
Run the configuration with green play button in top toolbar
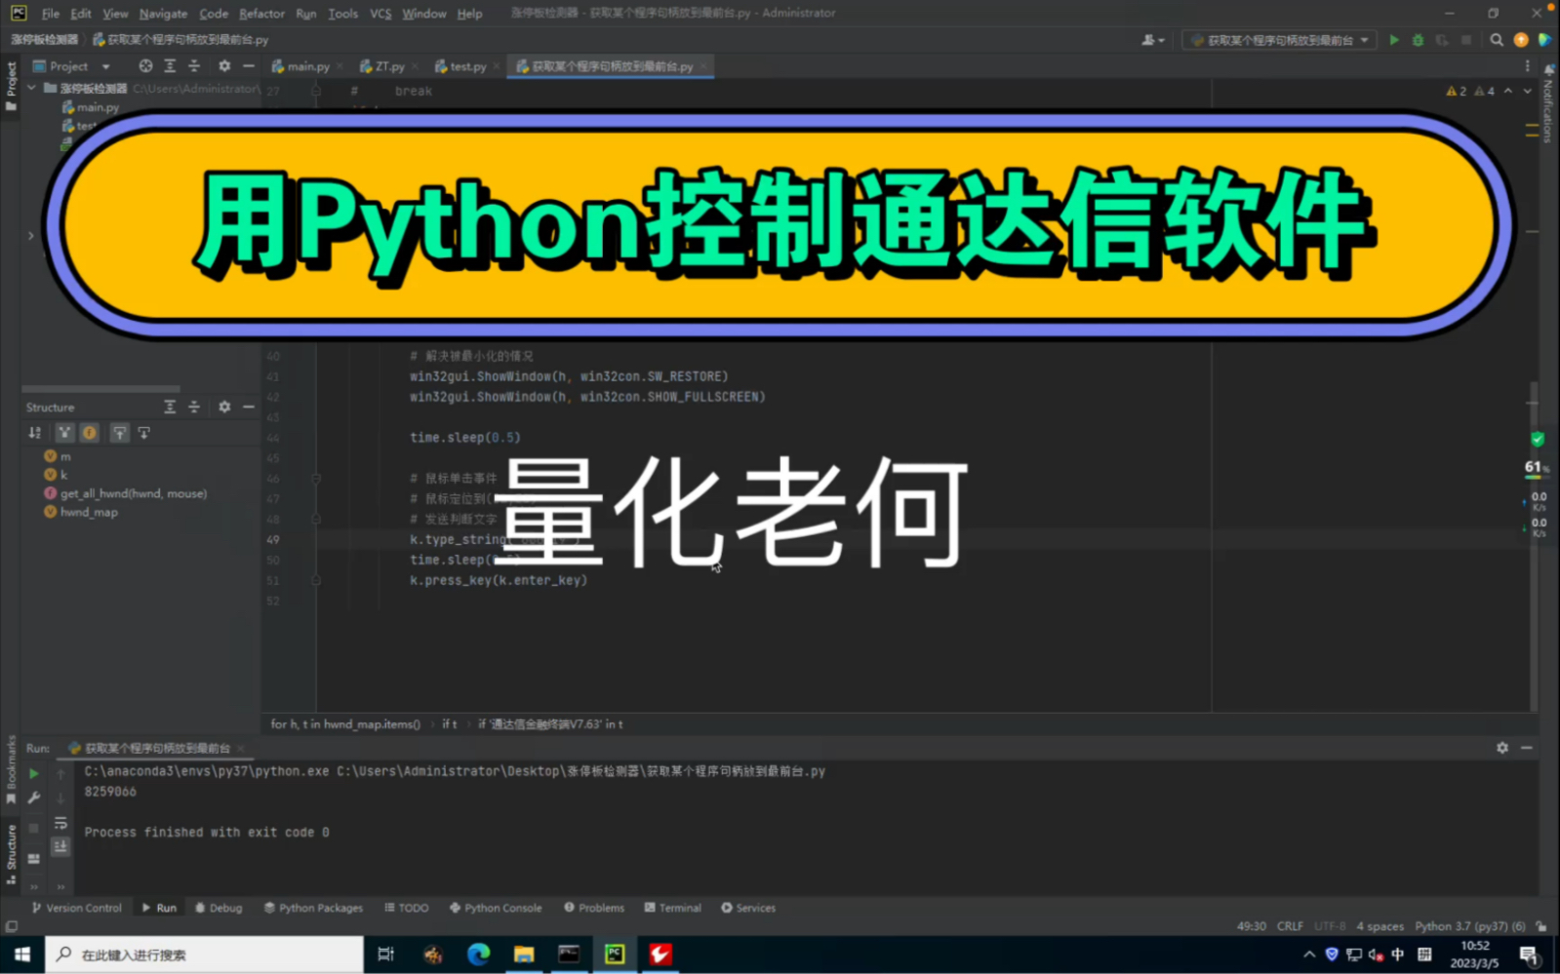click(1394, 40)
